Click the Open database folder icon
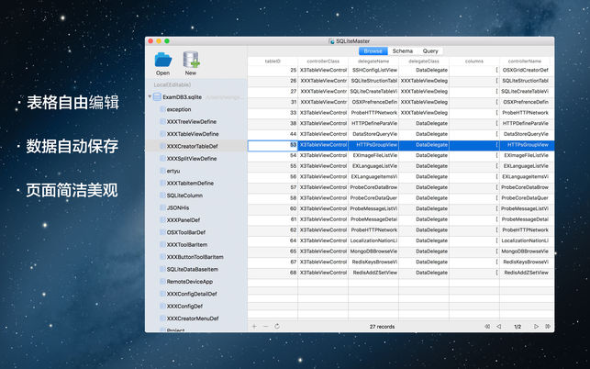Screen dimensions: 590x369 162,60
